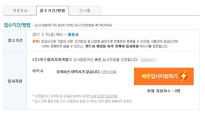Viewport: 205px width, 119px height.
Task: Click the 이력서 field label
Action: pyautogui.click(x=38, y=71)
